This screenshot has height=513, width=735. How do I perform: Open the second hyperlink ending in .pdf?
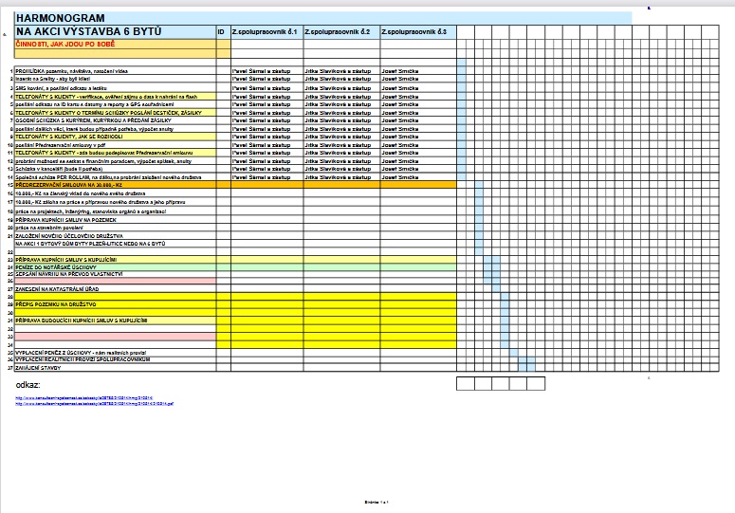95,403
